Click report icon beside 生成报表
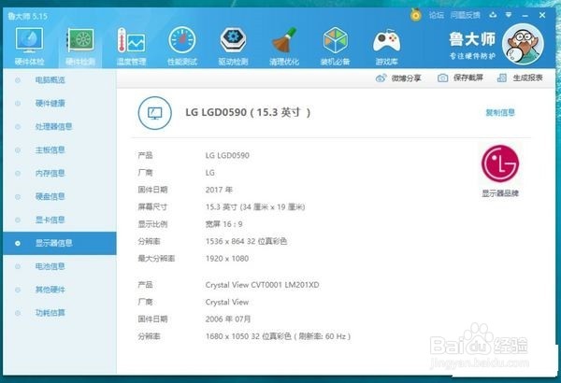The height and width of the screenshot is (383, 561). pyautogui.click(x=502, y=78)
